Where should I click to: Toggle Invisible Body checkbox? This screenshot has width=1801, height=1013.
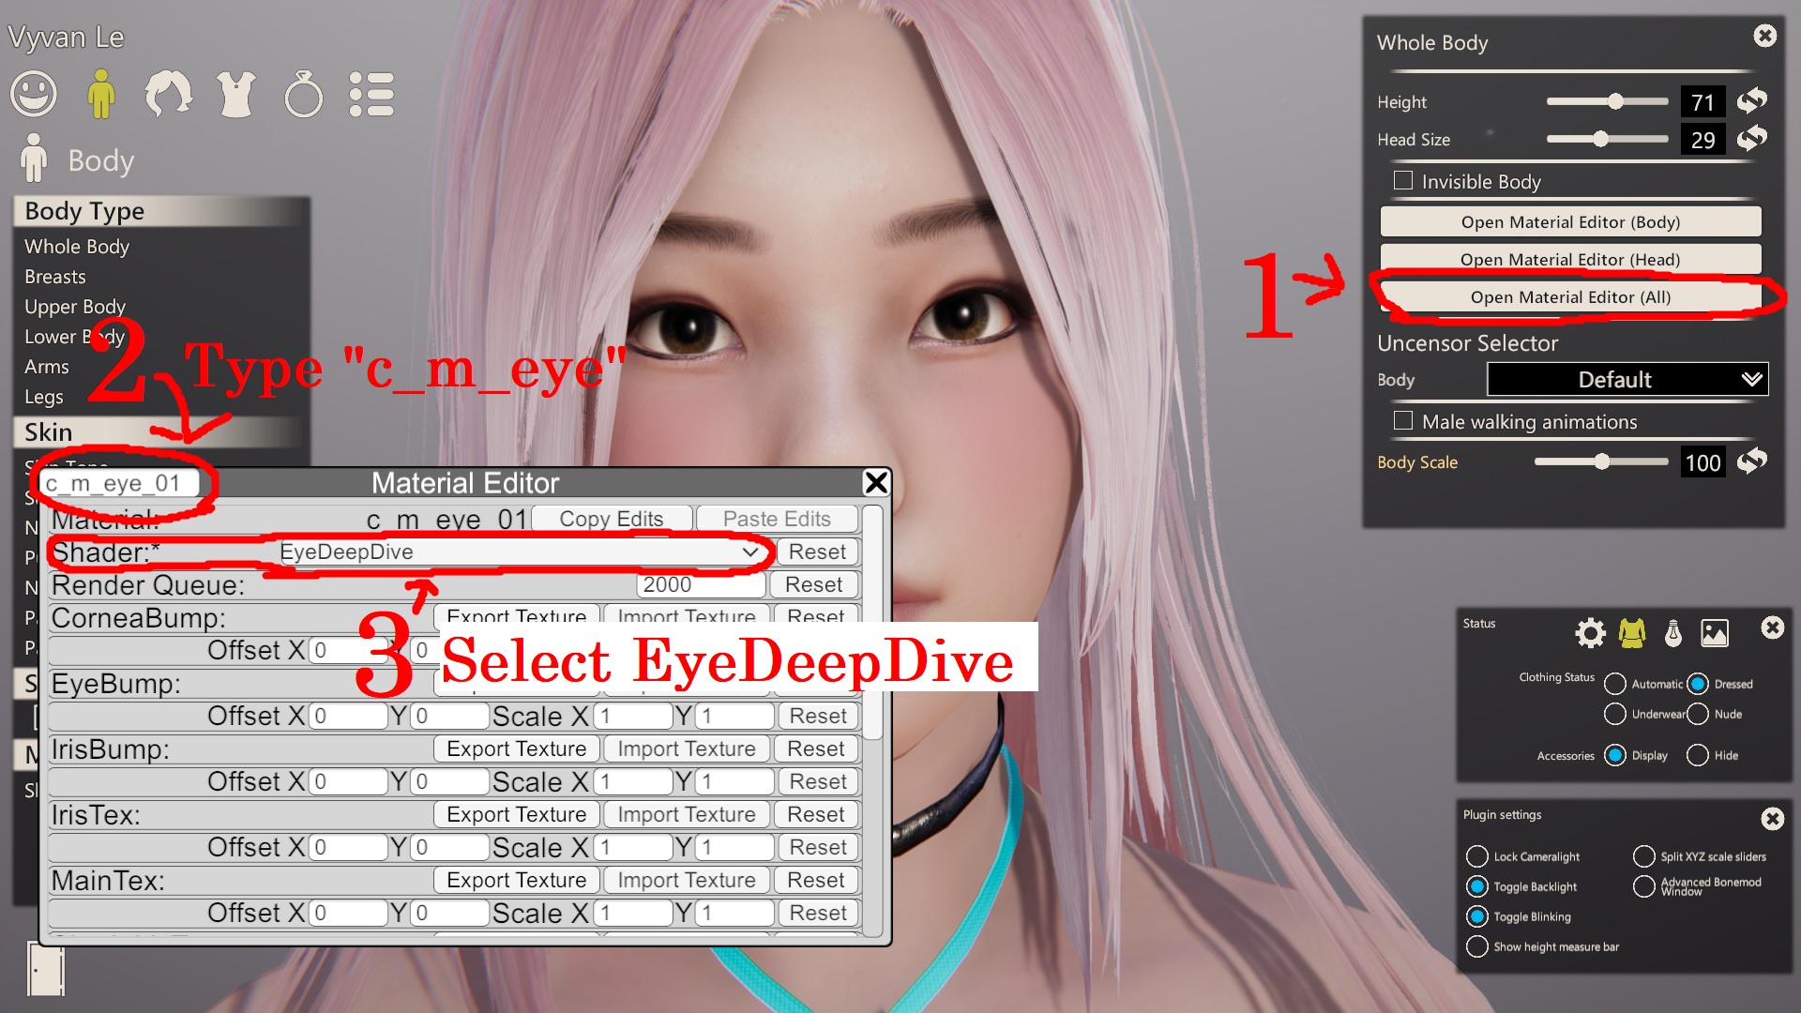(x=1403, y=180)
